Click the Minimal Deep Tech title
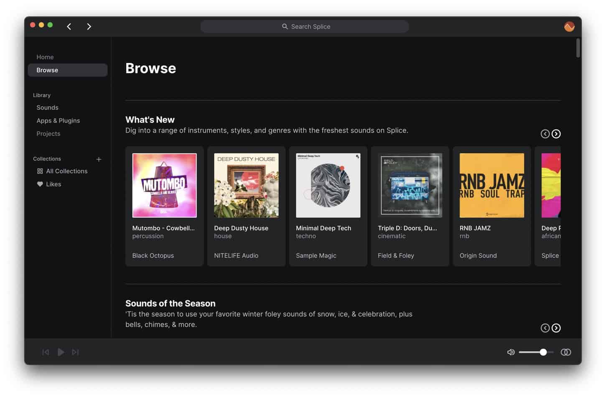 pos(323,228)
